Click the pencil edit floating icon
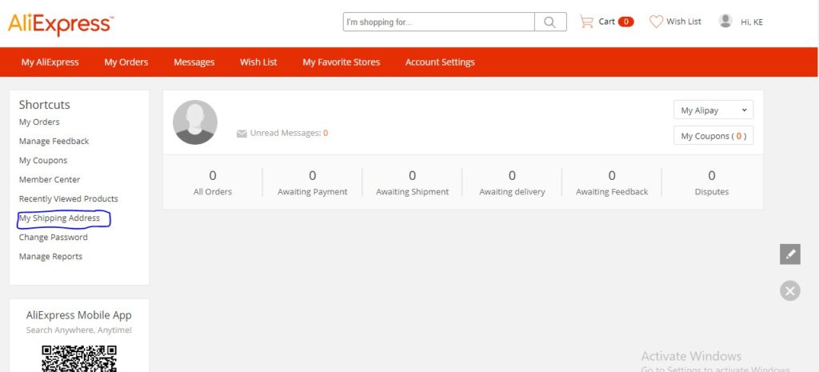Image resolution: width=819 pixels, height=372 pixels. tap(789, 254)
